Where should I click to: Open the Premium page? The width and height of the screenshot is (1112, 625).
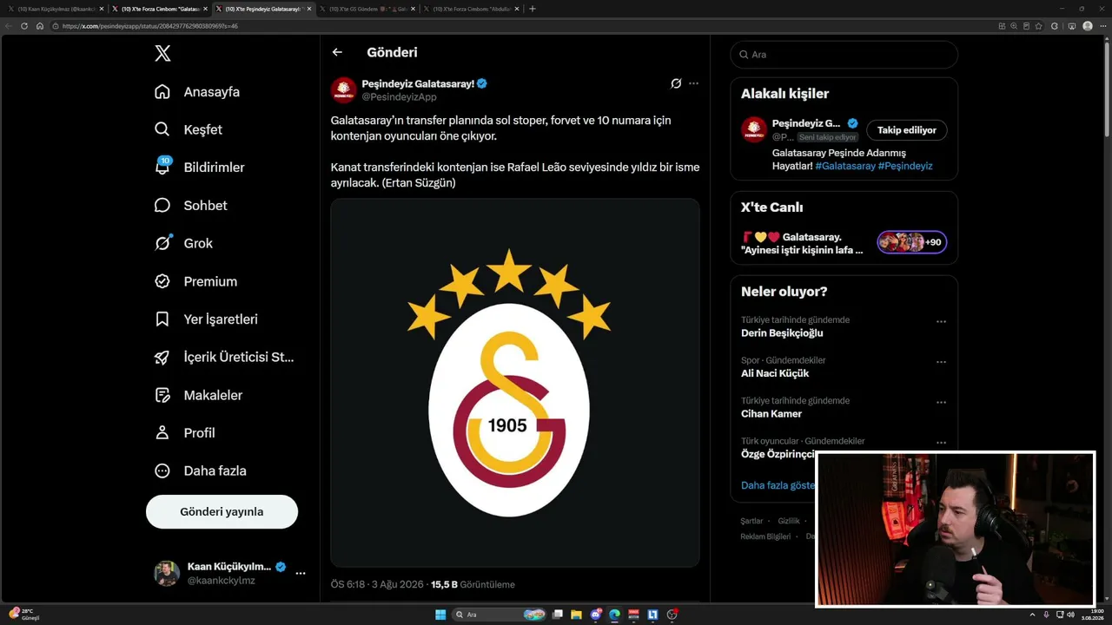(195, 281)
